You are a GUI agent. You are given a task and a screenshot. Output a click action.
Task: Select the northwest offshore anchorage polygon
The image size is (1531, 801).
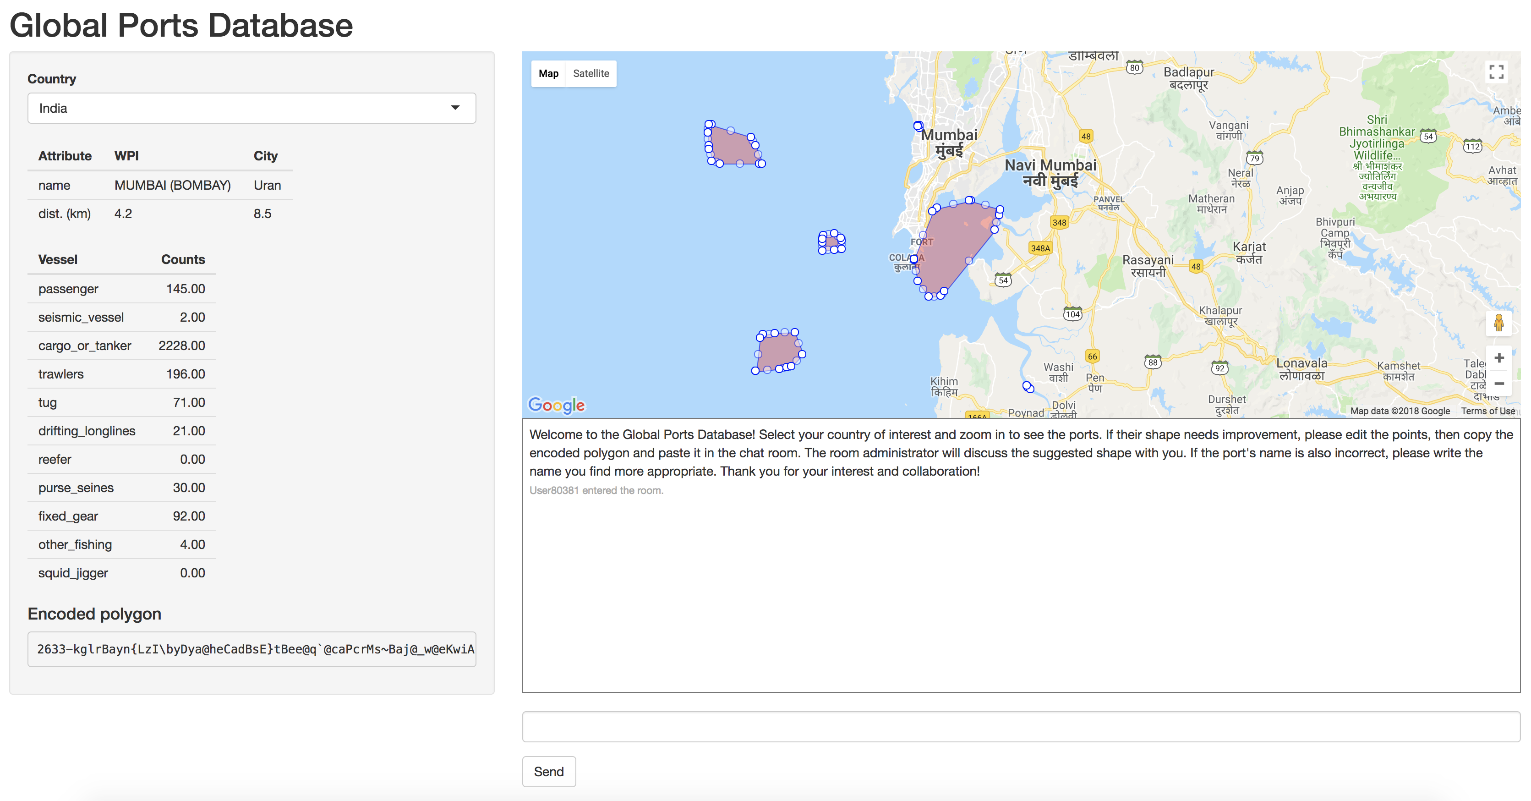[731, 146]
